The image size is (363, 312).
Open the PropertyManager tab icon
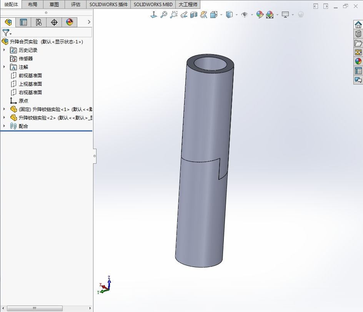coord(23,22)
